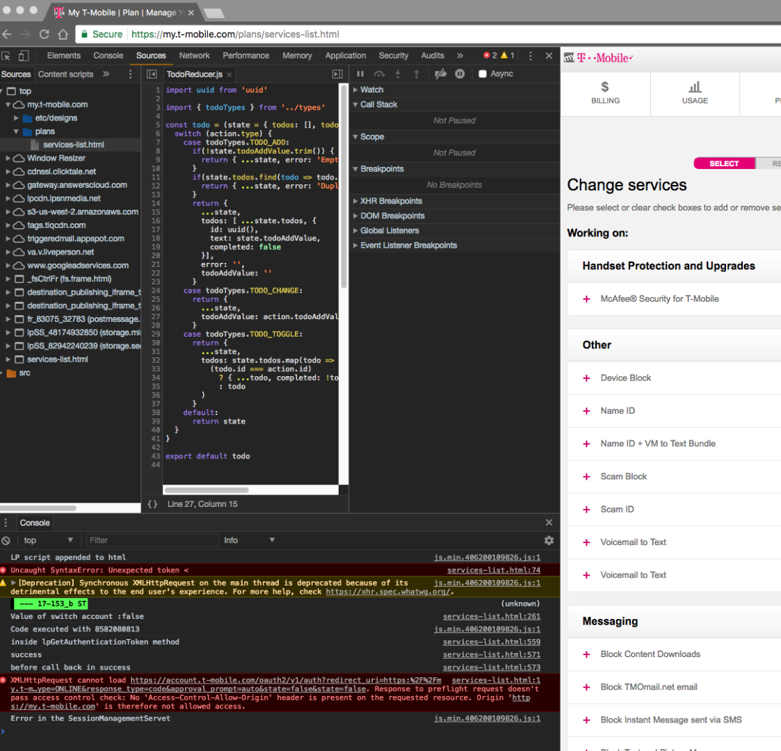Add the Device Block service
Screen dimensions: 781x751
[x=586, y=378]
